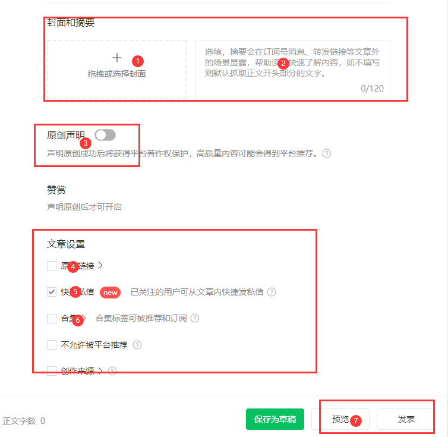Click help icon next to 快捷私信 description
Viewport: 448px width, 437px height.
pos(272,292)
